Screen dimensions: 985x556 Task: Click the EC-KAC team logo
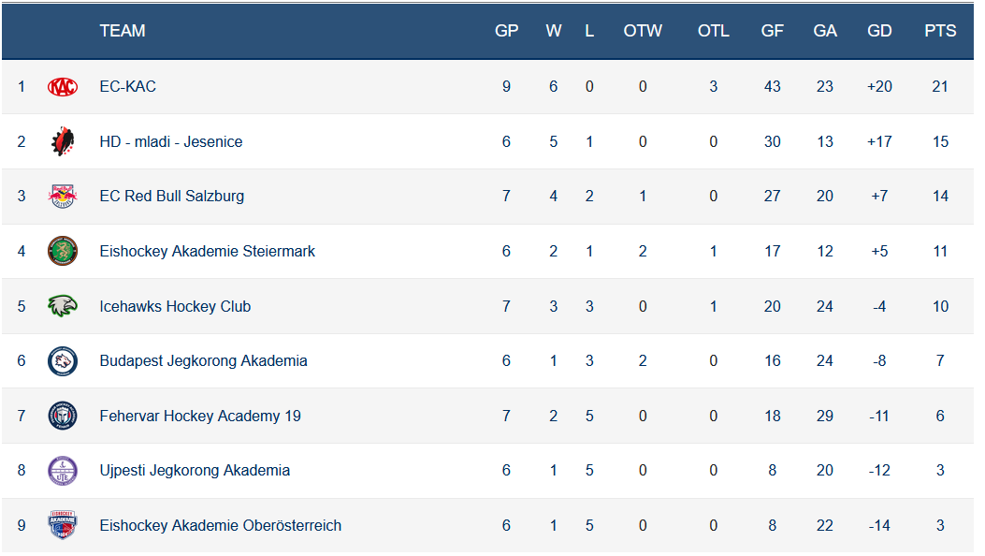coord(63,87)
